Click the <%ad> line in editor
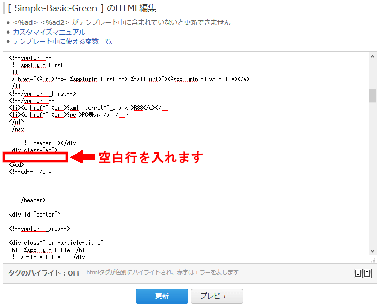The height and width of the screenshot is (306, 380). [16, 165]
